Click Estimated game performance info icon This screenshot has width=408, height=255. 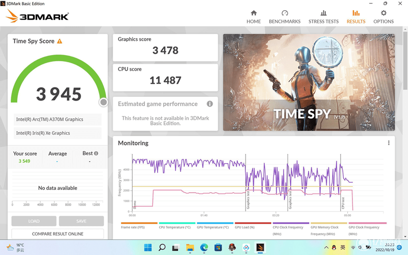click(x=210, y=104)
